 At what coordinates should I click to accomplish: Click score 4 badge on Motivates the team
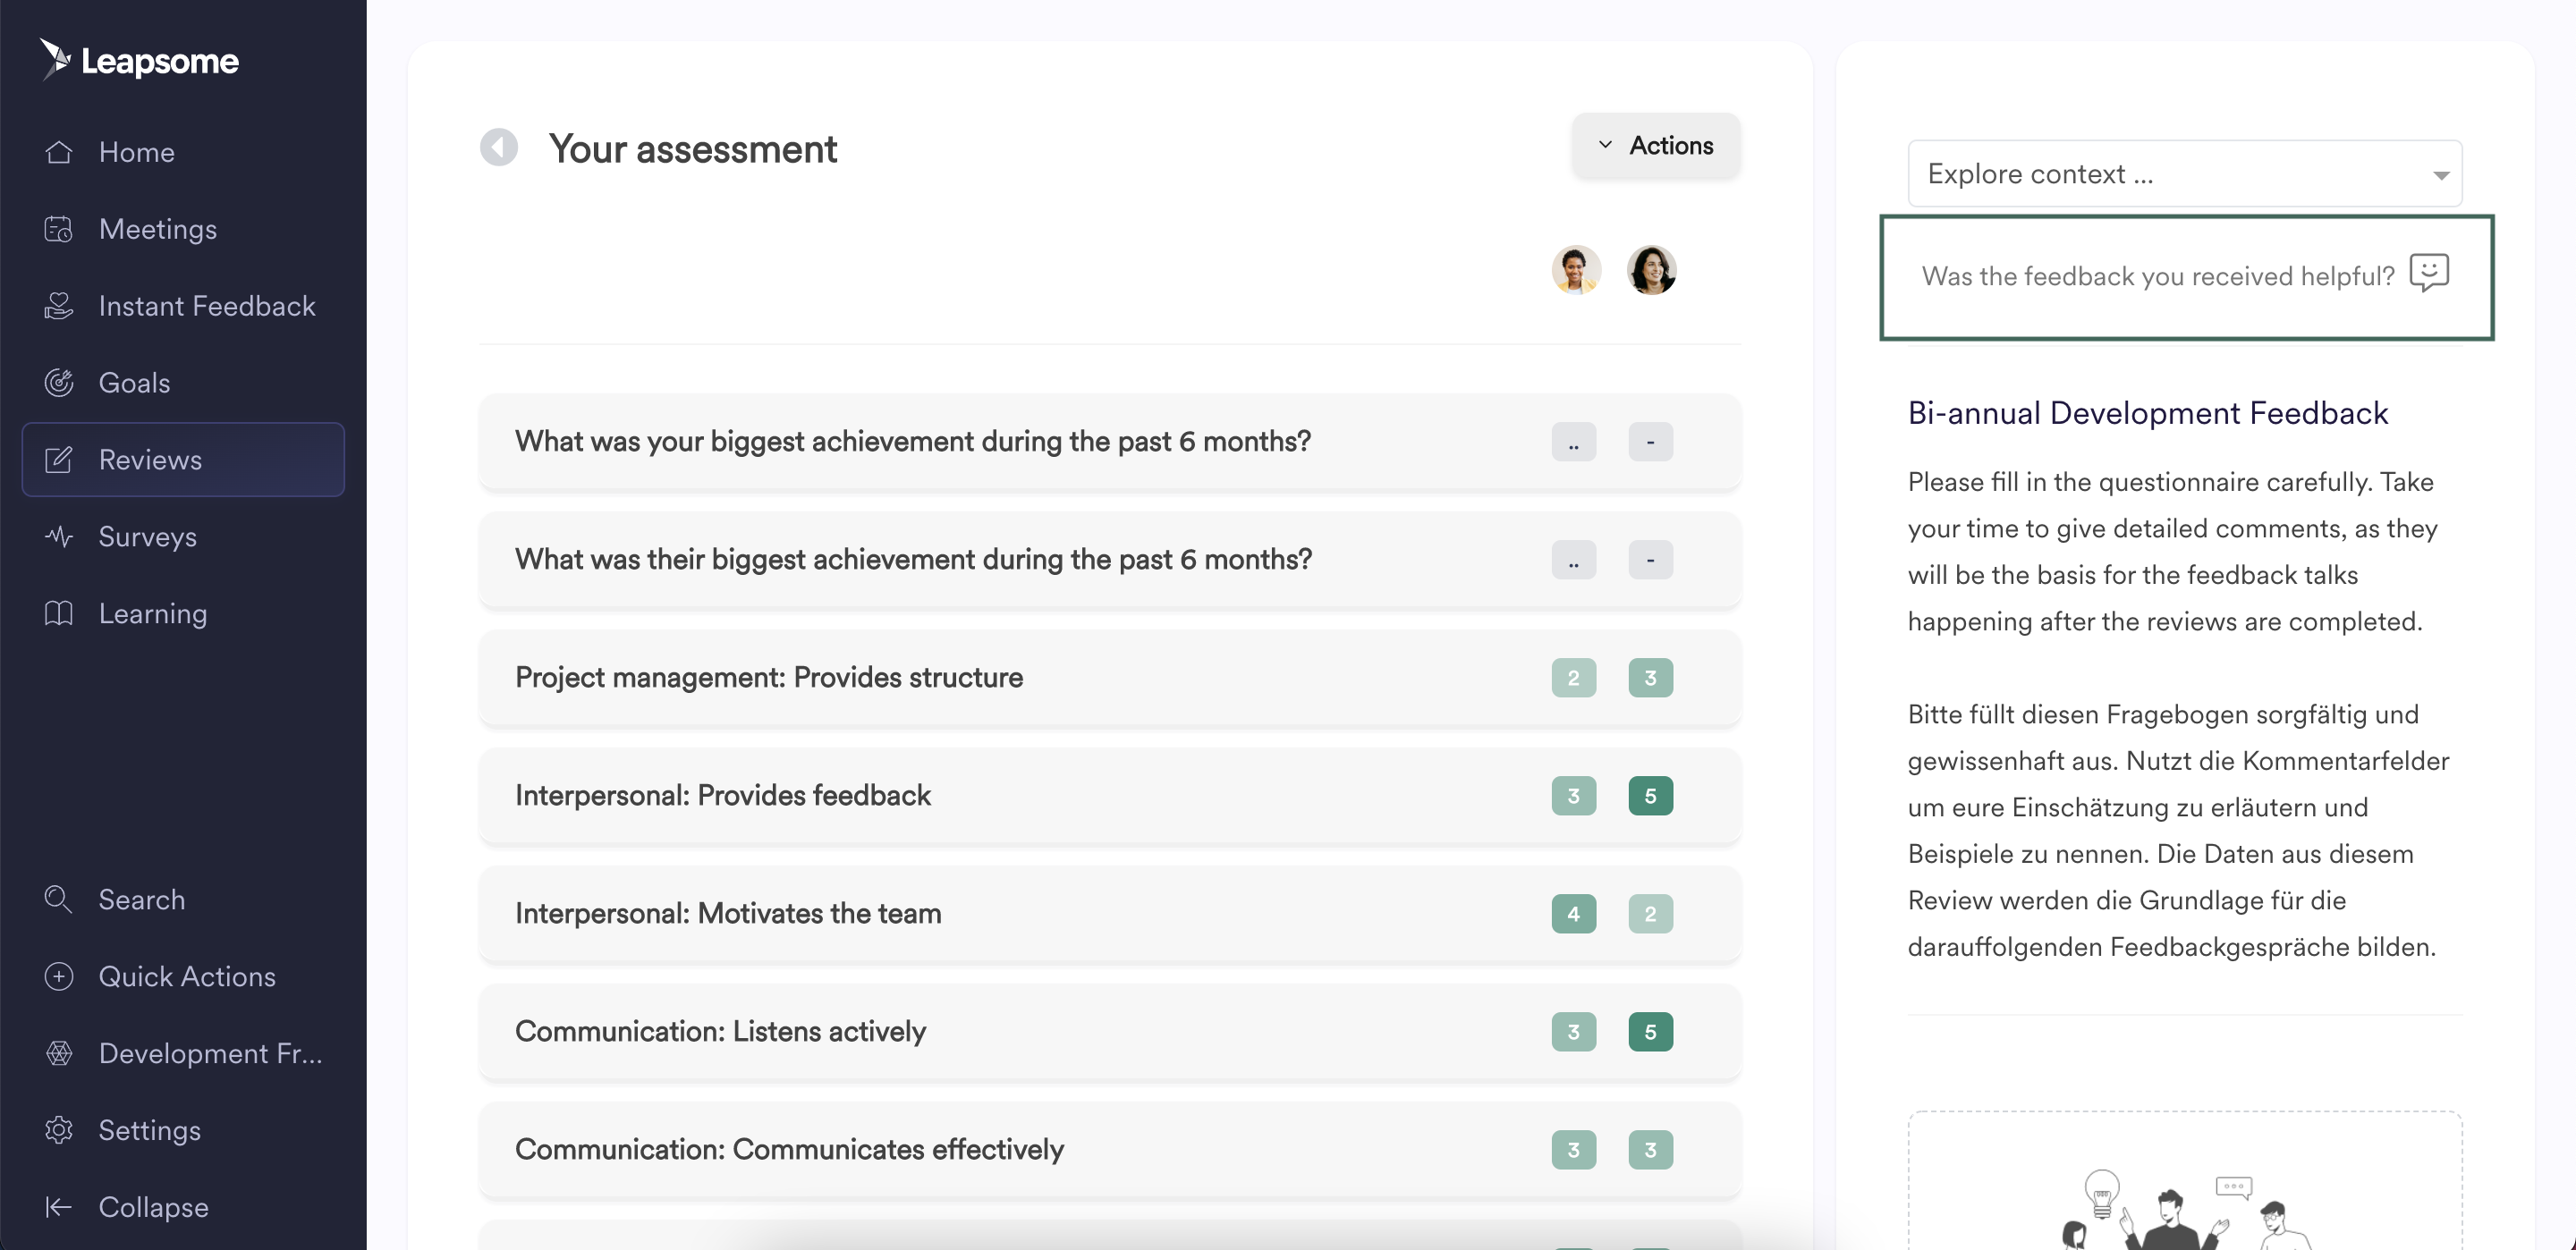pos(1574,914)
